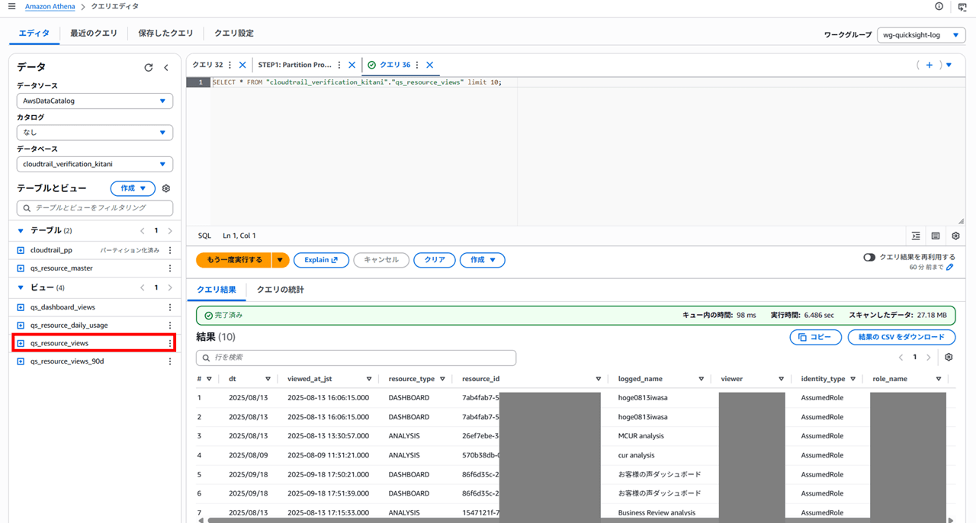Open table and view settings gear
Screen dimensions: 976x523
click(x=166, y=188)
